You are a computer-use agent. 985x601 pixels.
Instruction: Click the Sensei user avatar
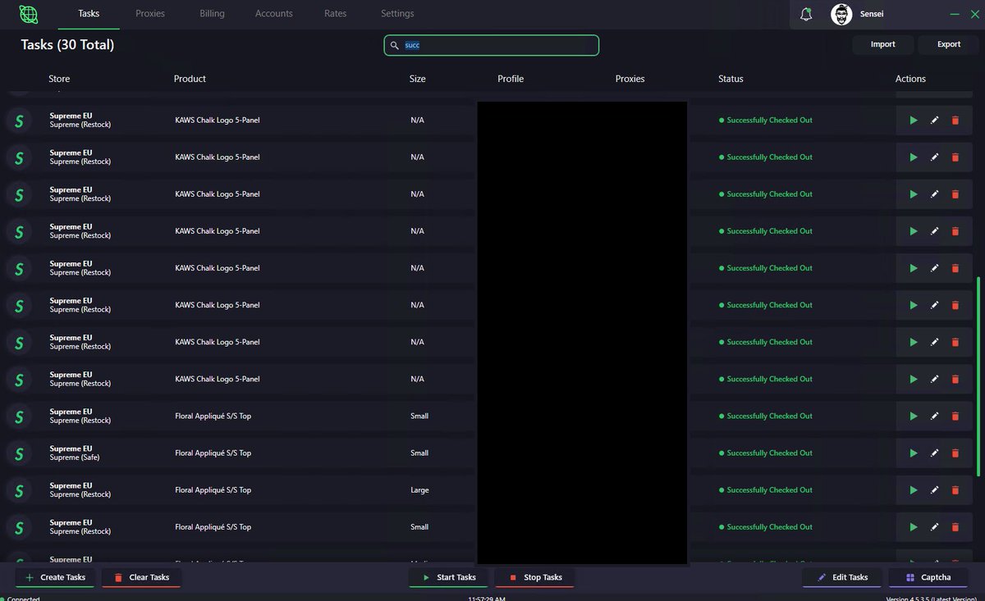pyautogui.click(x=841, y=14)
